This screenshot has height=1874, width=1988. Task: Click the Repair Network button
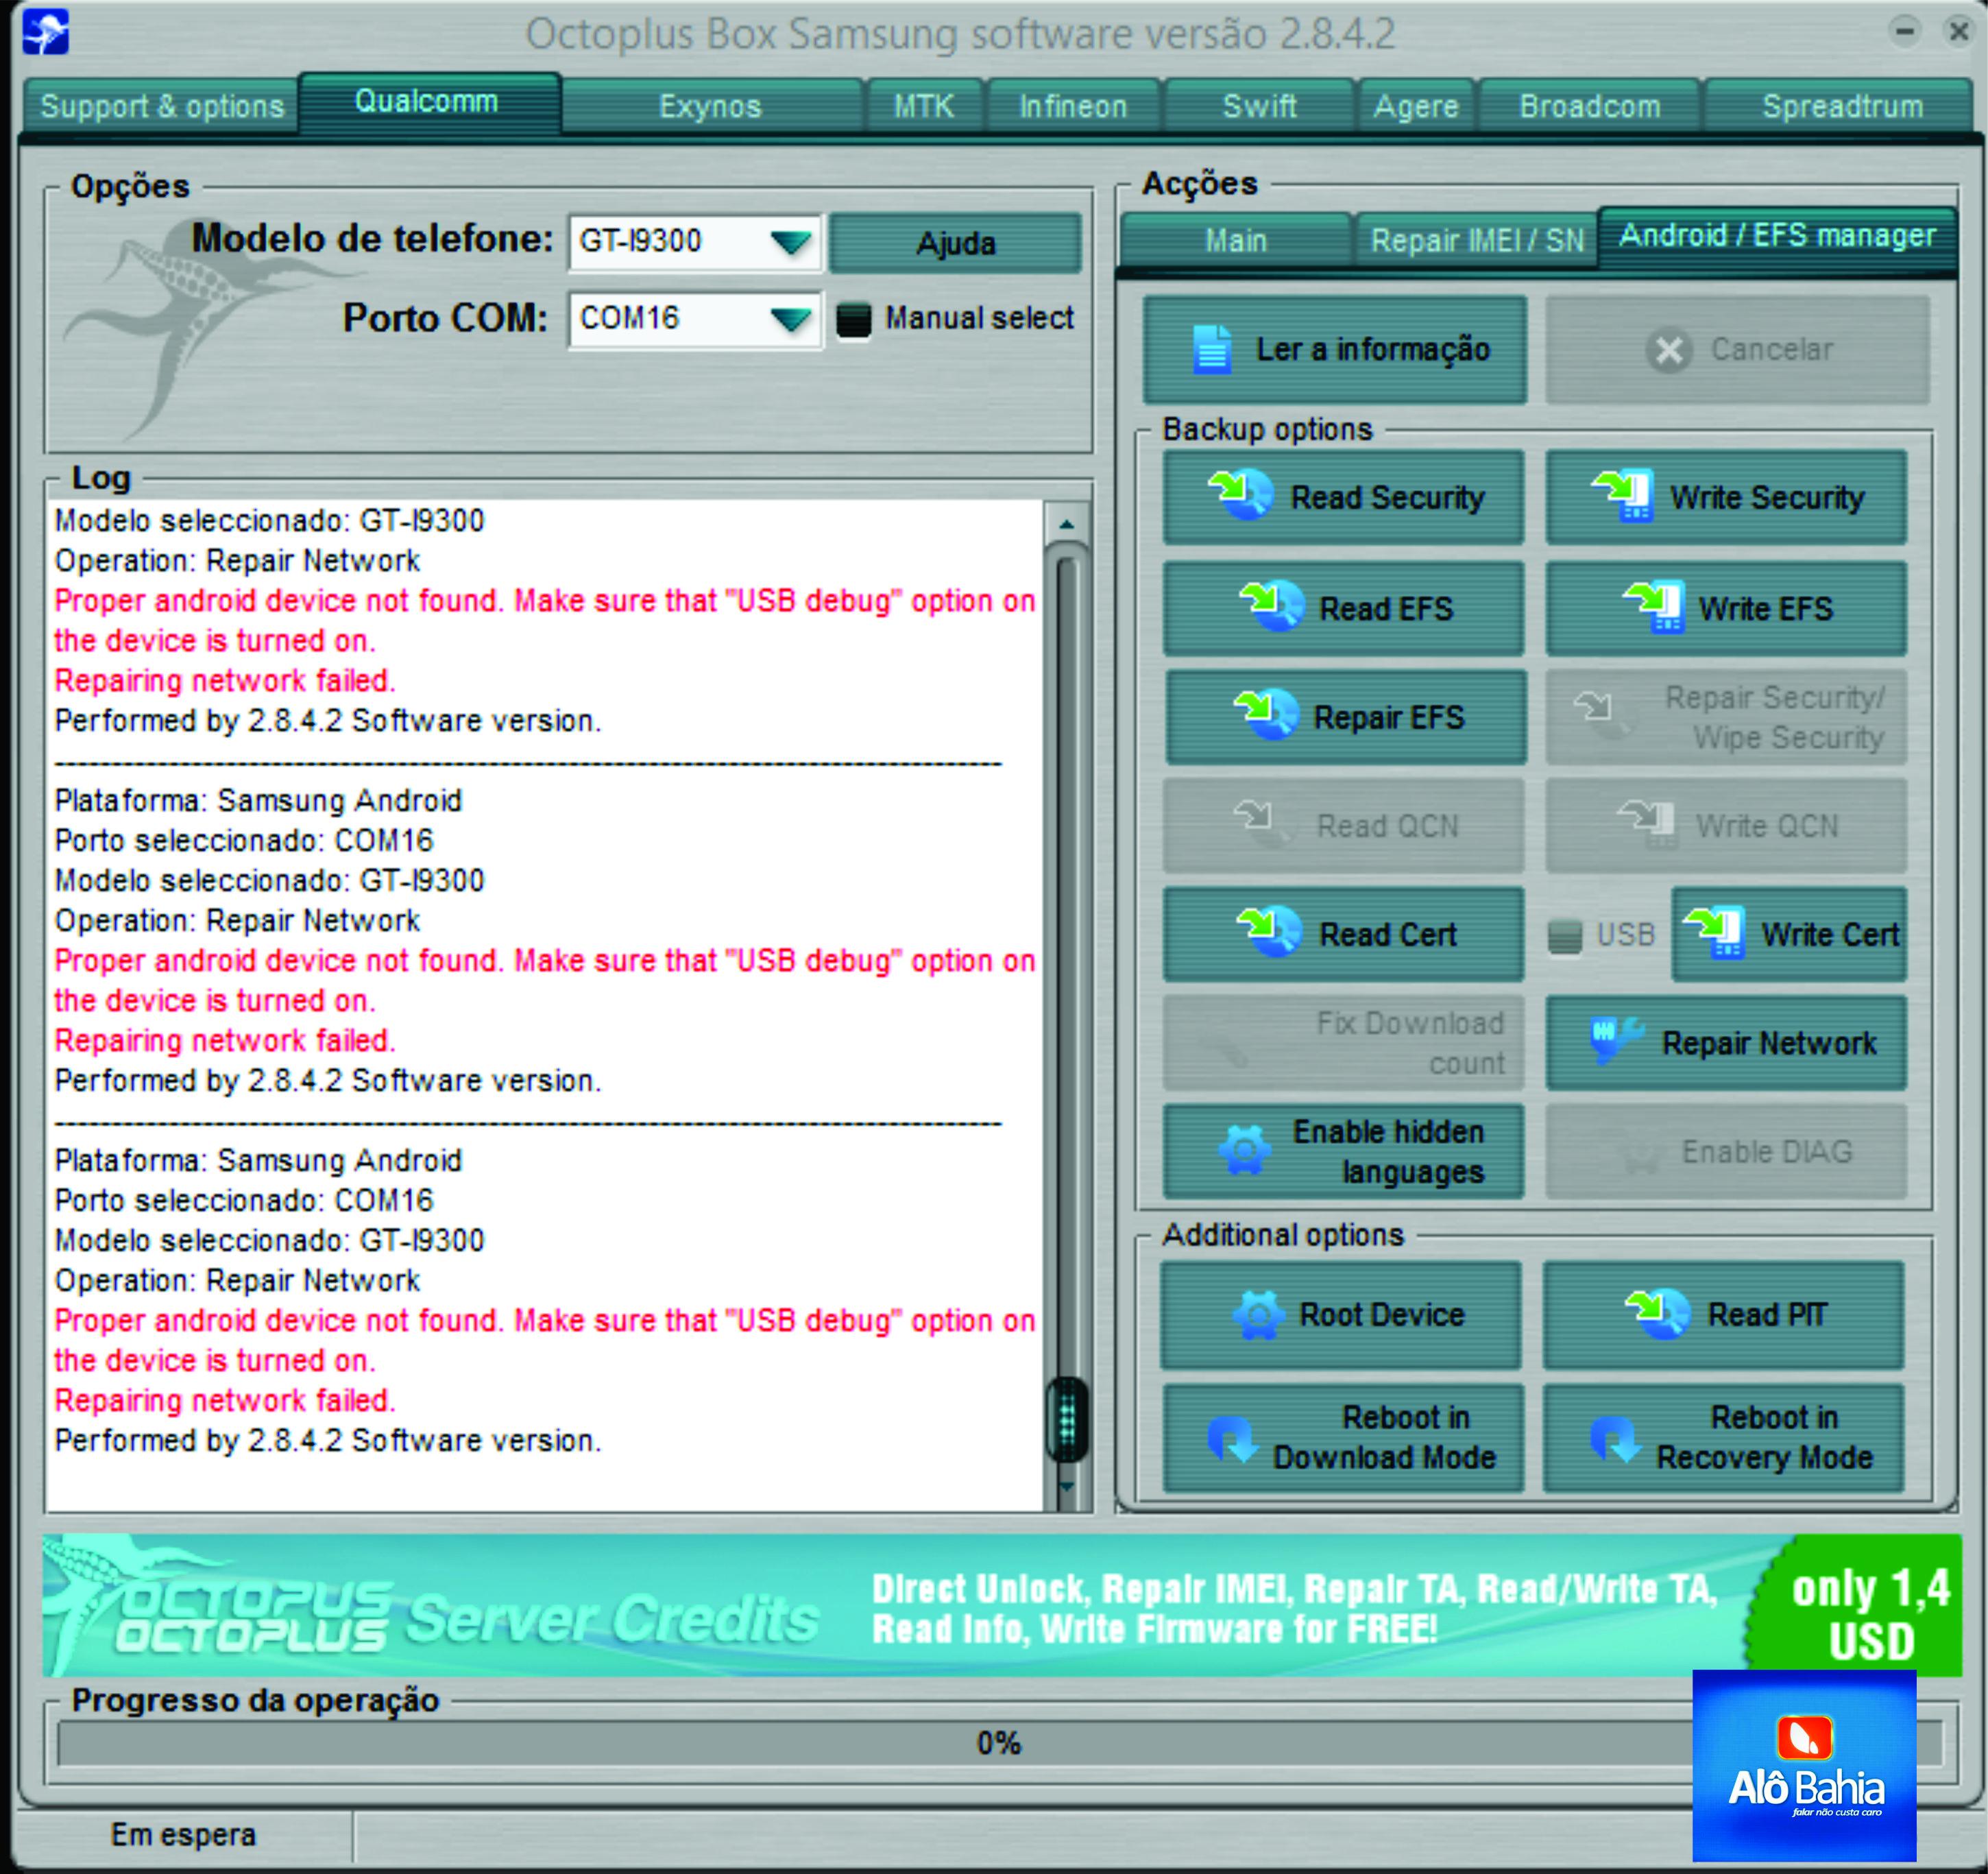1726,1043
